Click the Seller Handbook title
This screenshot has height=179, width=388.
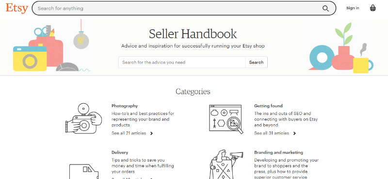(193, 33)
